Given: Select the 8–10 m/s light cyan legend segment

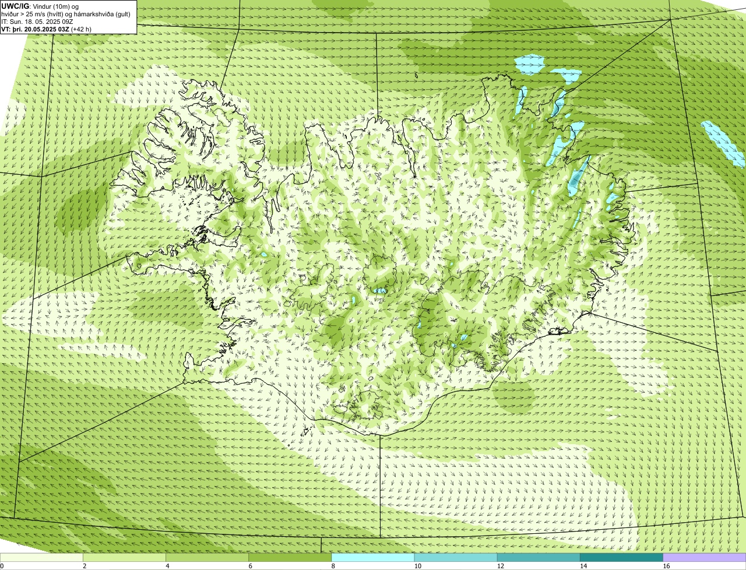Looking at the screenshot, I should coord(373,557).
